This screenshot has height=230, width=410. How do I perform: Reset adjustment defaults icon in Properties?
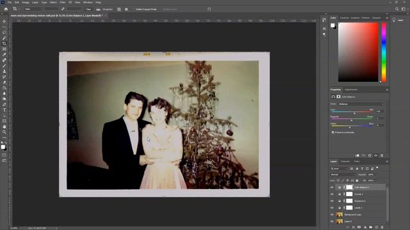point(370,155)
